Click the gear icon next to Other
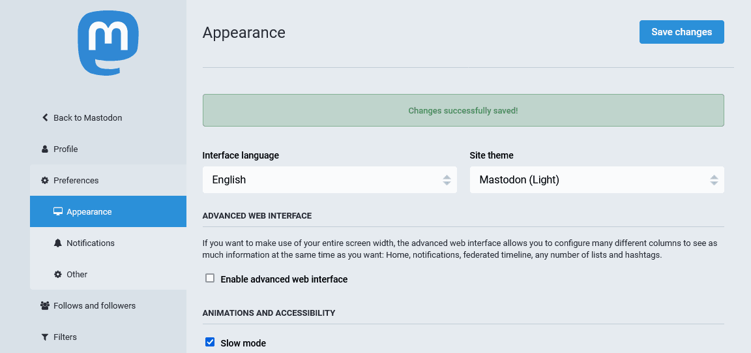 pos(58,274)
